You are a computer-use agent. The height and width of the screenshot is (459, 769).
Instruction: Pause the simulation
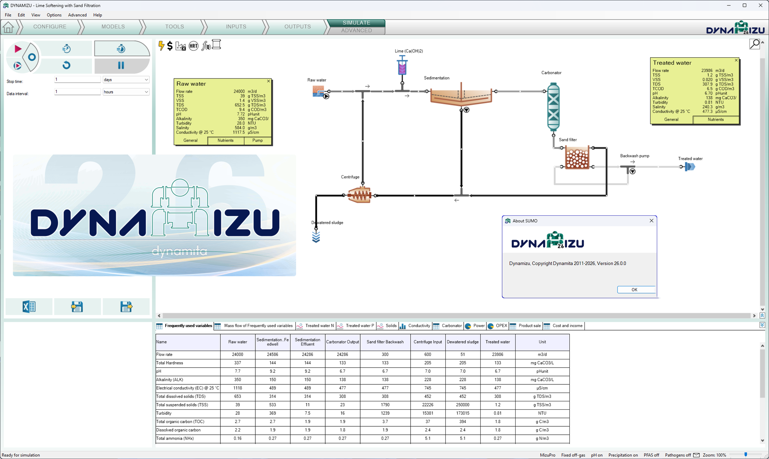coord(121,65)
